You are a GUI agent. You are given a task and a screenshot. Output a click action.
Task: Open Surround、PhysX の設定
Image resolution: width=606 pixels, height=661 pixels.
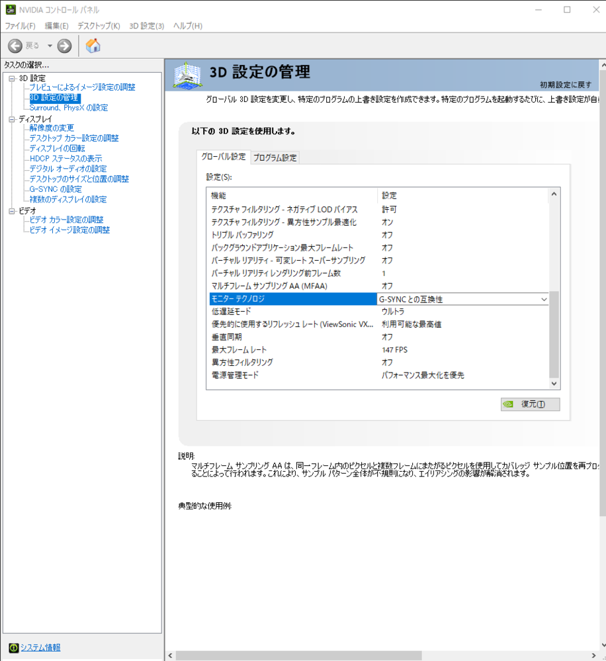[69, 108]
